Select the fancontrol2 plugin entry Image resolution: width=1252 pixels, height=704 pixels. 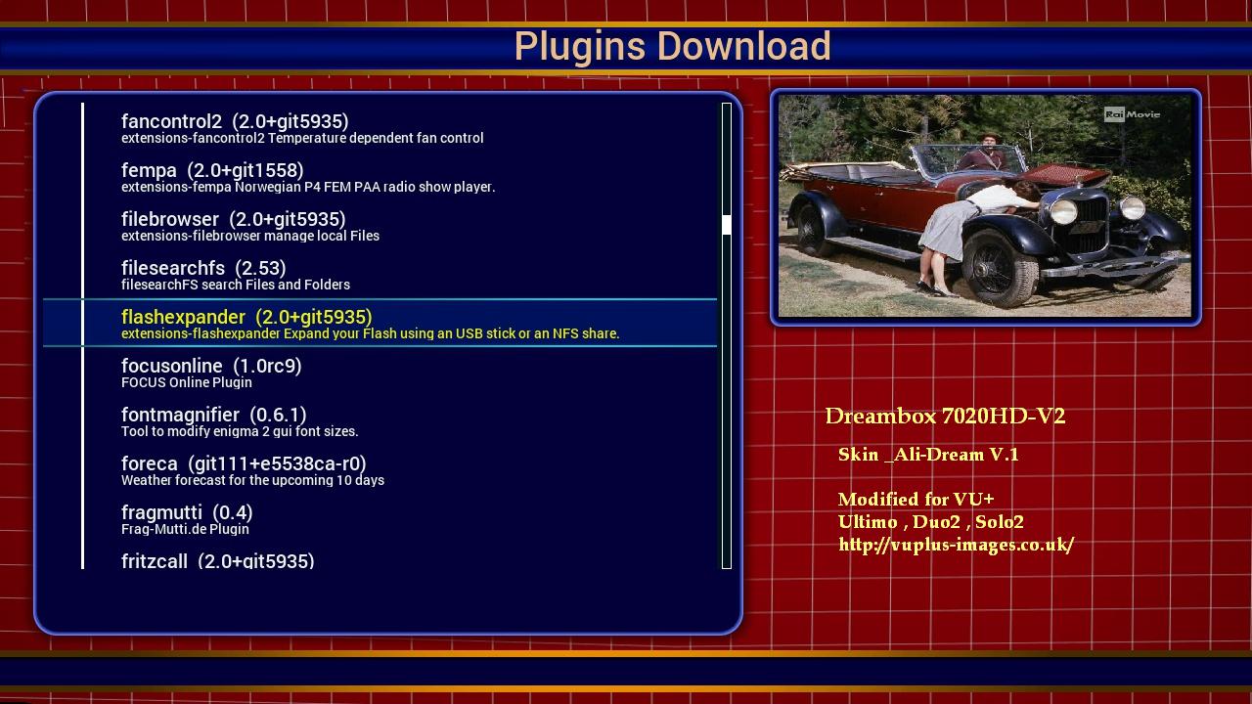pos(380,128)
